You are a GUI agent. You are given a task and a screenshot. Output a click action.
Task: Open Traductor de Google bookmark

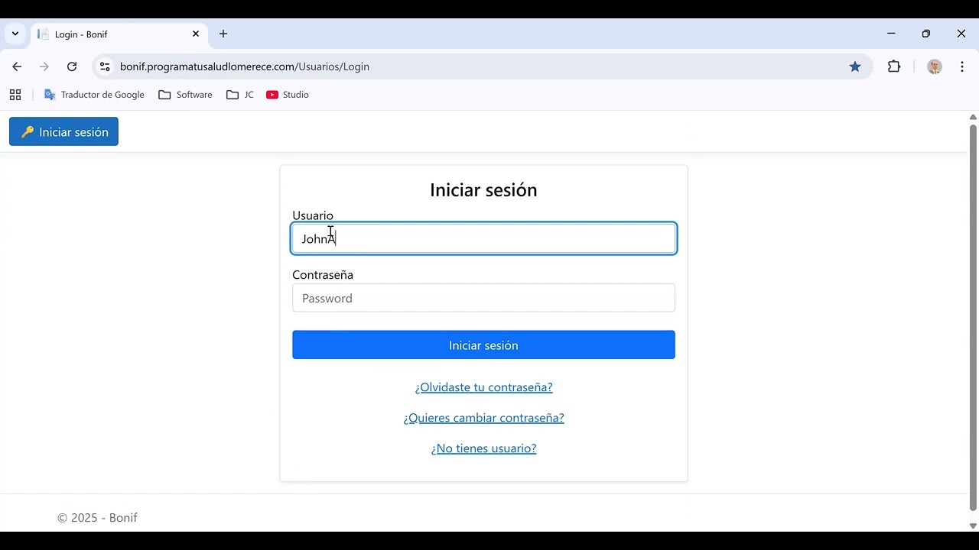click(x=94, y=95)
